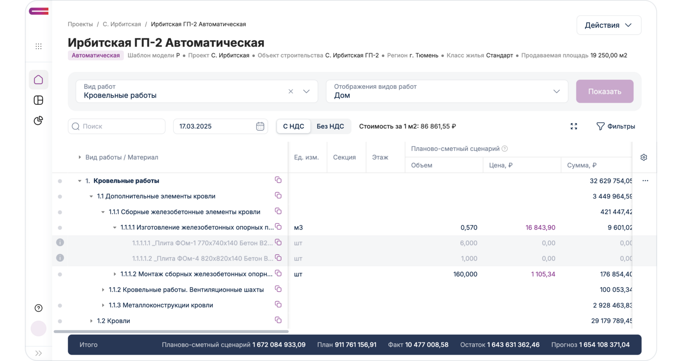Collapse 1.1.1 Сборные железобетонные элементы

(x=103, y=212)
